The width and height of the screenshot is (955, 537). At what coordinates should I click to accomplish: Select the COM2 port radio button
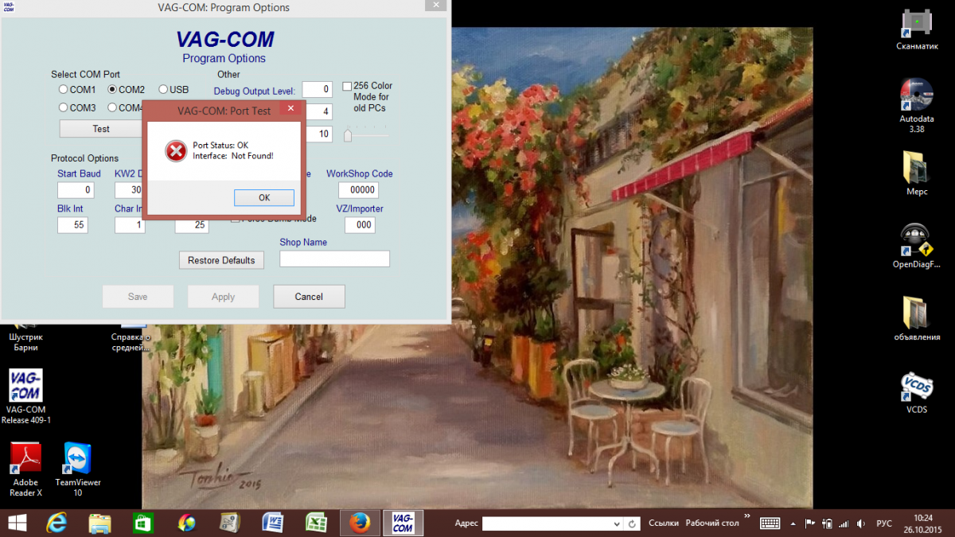tap(112, 90)
